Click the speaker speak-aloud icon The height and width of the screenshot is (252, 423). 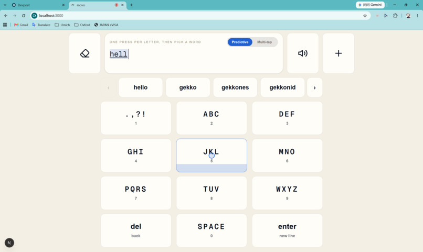[303, 53]
